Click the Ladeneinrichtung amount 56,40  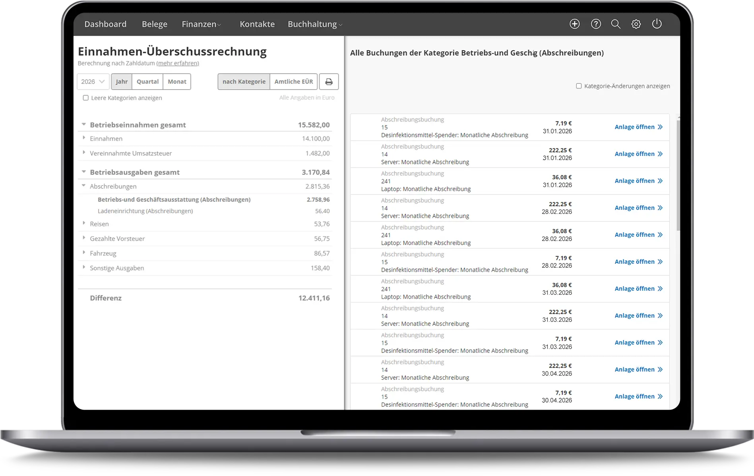tap(322, 211)
